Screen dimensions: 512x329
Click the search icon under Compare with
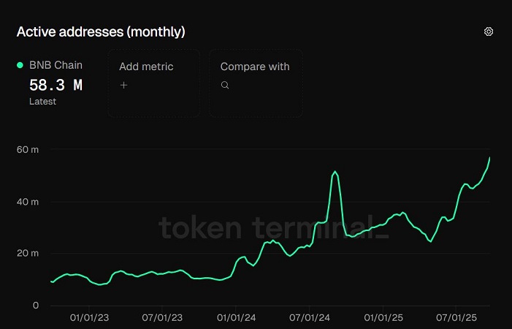pyautogui.click(x=225, y=85)
